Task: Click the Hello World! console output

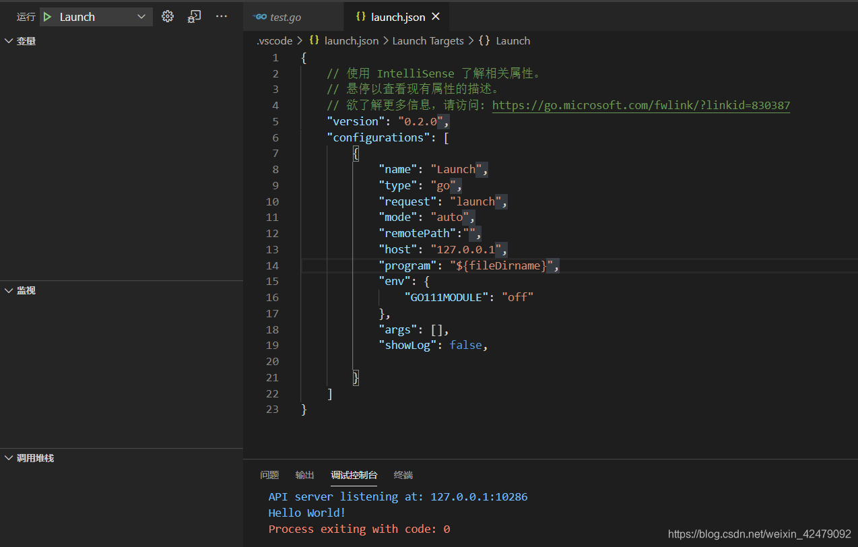Action: pyautogui.click(x=307, y=513)
